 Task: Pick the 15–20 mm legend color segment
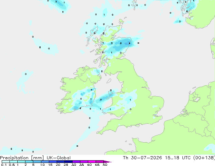click(53, 162)
